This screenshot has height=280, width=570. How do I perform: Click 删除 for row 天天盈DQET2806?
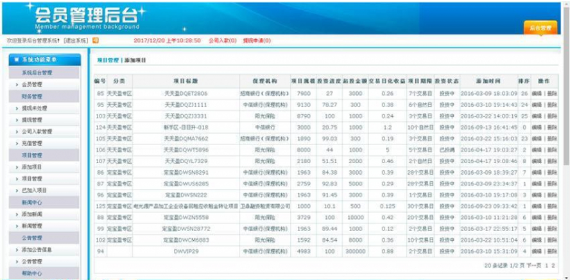pyautogui.click(x=551, y=94)
